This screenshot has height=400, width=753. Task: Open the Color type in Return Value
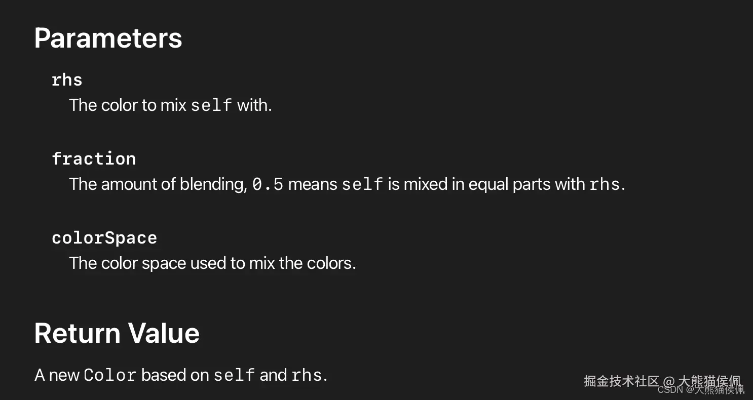tap(110, 375)
